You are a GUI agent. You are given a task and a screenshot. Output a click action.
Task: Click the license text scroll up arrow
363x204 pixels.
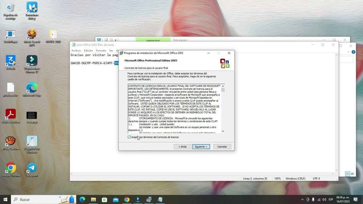[223, 86]
